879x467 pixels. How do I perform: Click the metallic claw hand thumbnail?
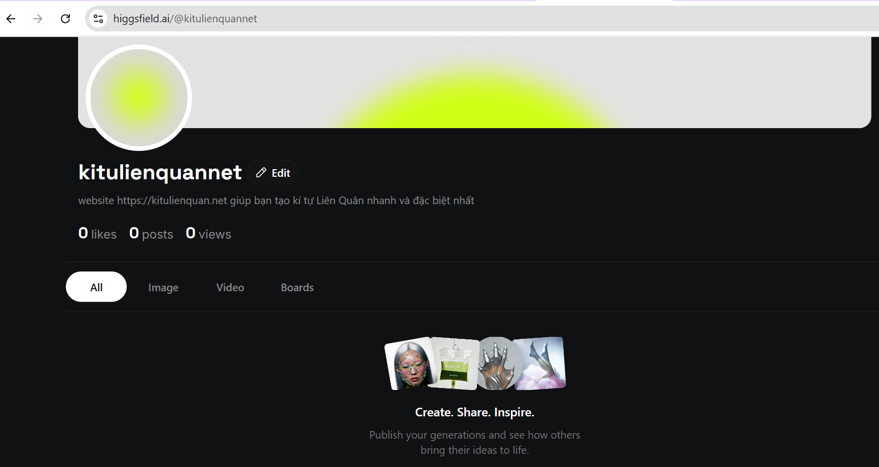click(496, 364)
